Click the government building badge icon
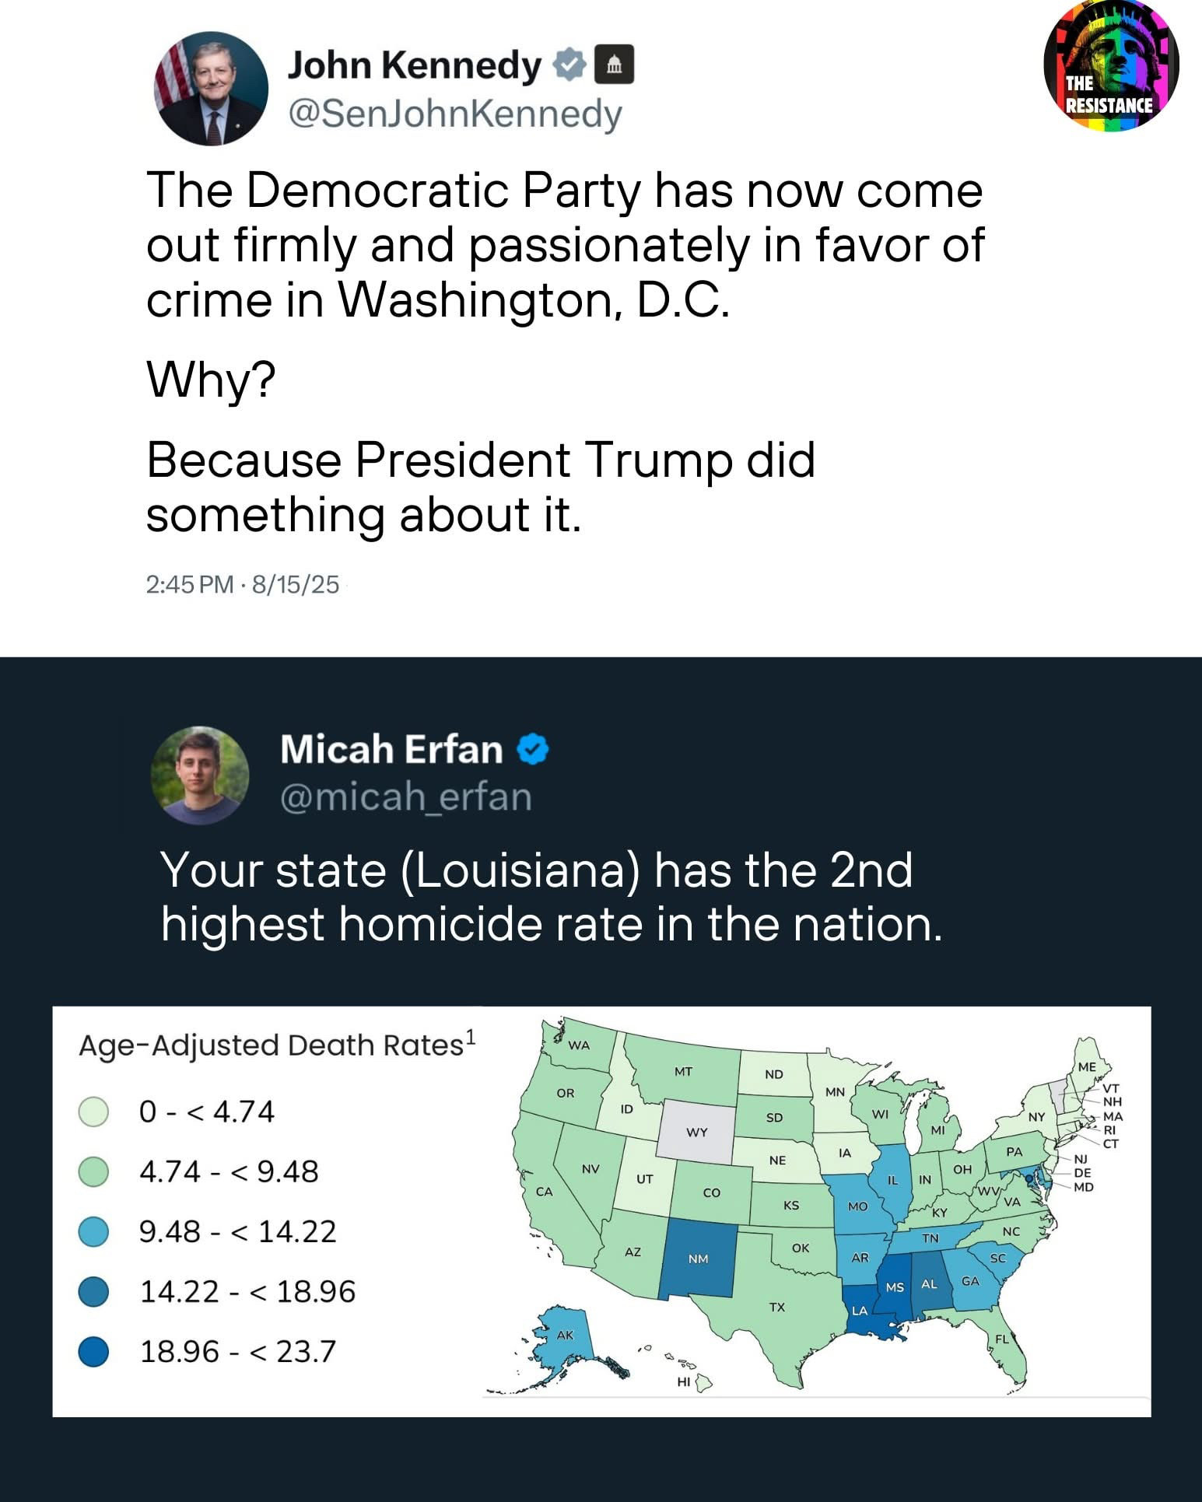 click(614, 65)
